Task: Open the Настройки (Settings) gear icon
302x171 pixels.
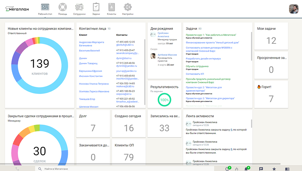Action: tap(128, 7)
